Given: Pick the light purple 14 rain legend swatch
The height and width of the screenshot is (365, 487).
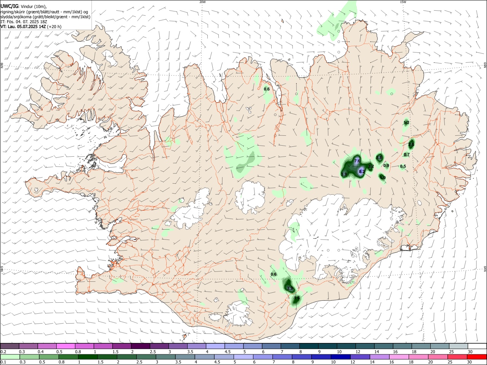Looking at the screenshot, I should pos(379,357).
